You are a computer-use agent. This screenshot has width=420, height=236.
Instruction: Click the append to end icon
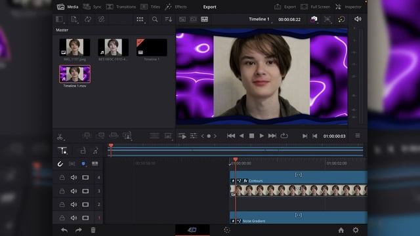coord(100,136)
